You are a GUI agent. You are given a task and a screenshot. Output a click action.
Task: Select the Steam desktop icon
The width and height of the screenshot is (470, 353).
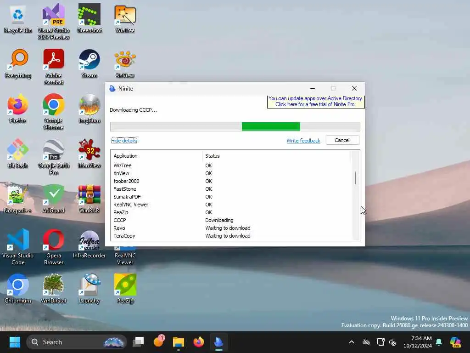point(90,63)
